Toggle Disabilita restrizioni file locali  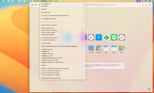[x=63, y=60]
